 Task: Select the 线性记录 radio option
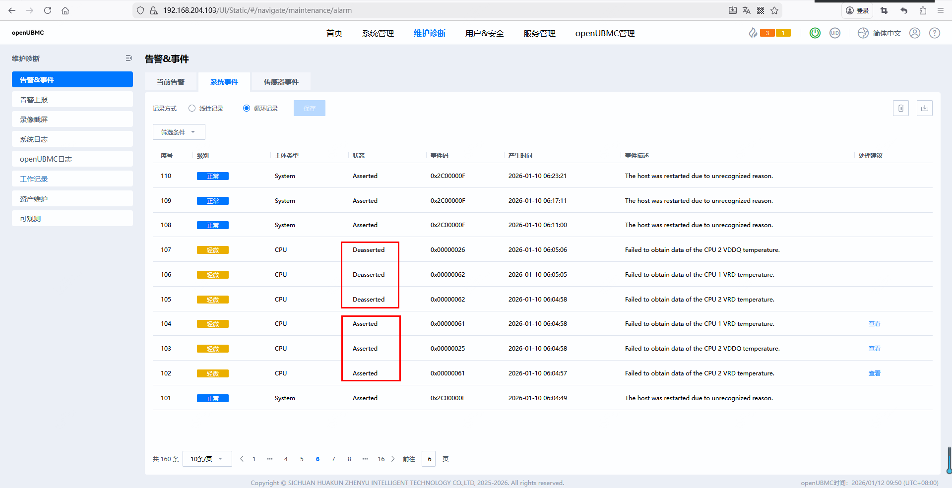click(x=192, y=108)
